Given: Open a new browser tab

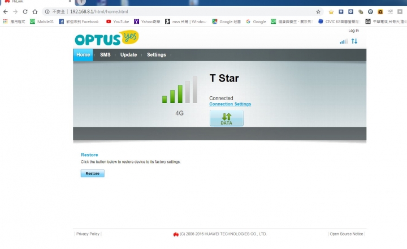Looking at the screenshot, I should tap(81, 2).
